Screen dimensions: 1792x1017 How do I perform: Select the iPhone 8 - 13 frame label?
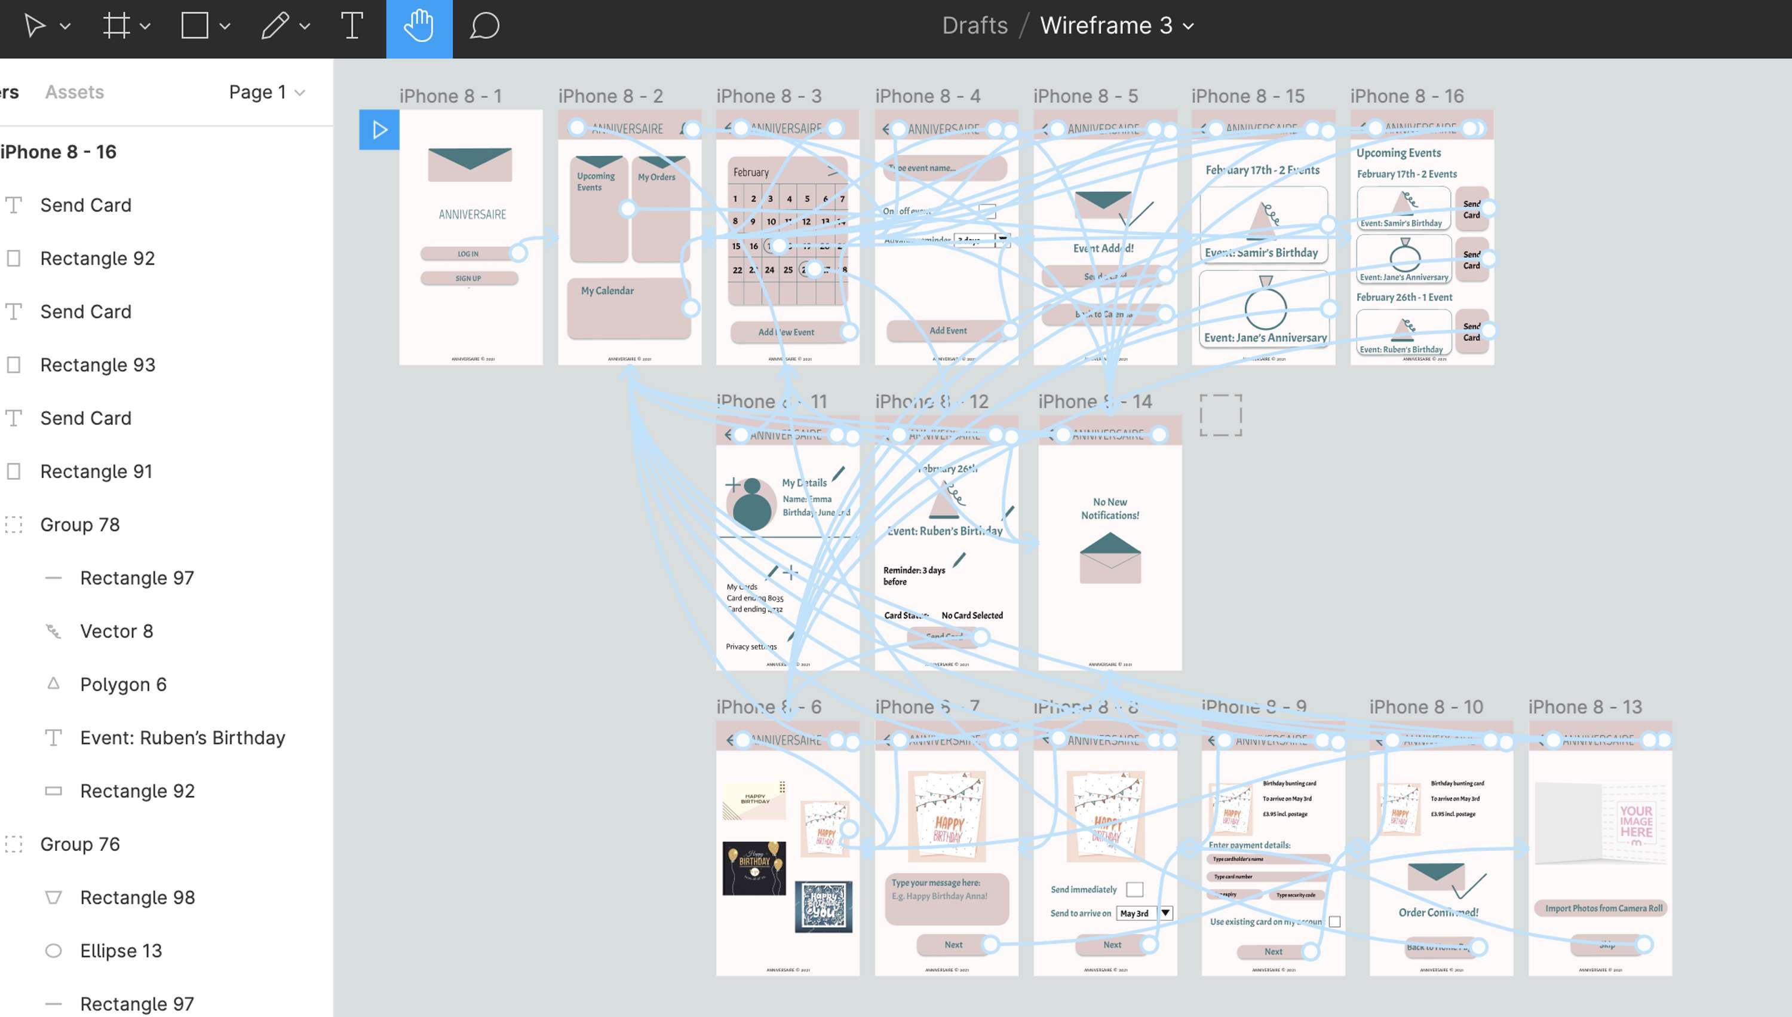[1585, 707]
